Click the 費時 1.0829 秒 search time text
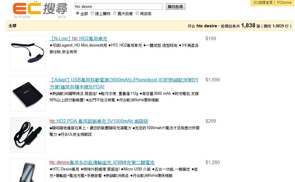This screenshot has height=182, width=295. pos(276,26)
